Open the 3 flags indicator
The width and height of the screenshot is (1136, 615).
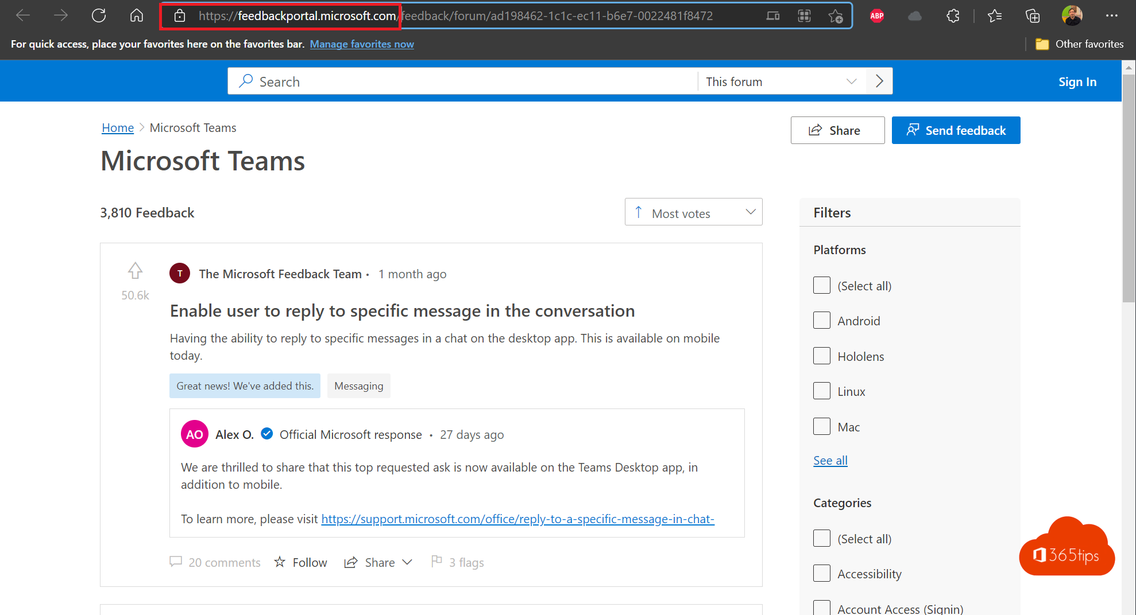click(458, 562)
